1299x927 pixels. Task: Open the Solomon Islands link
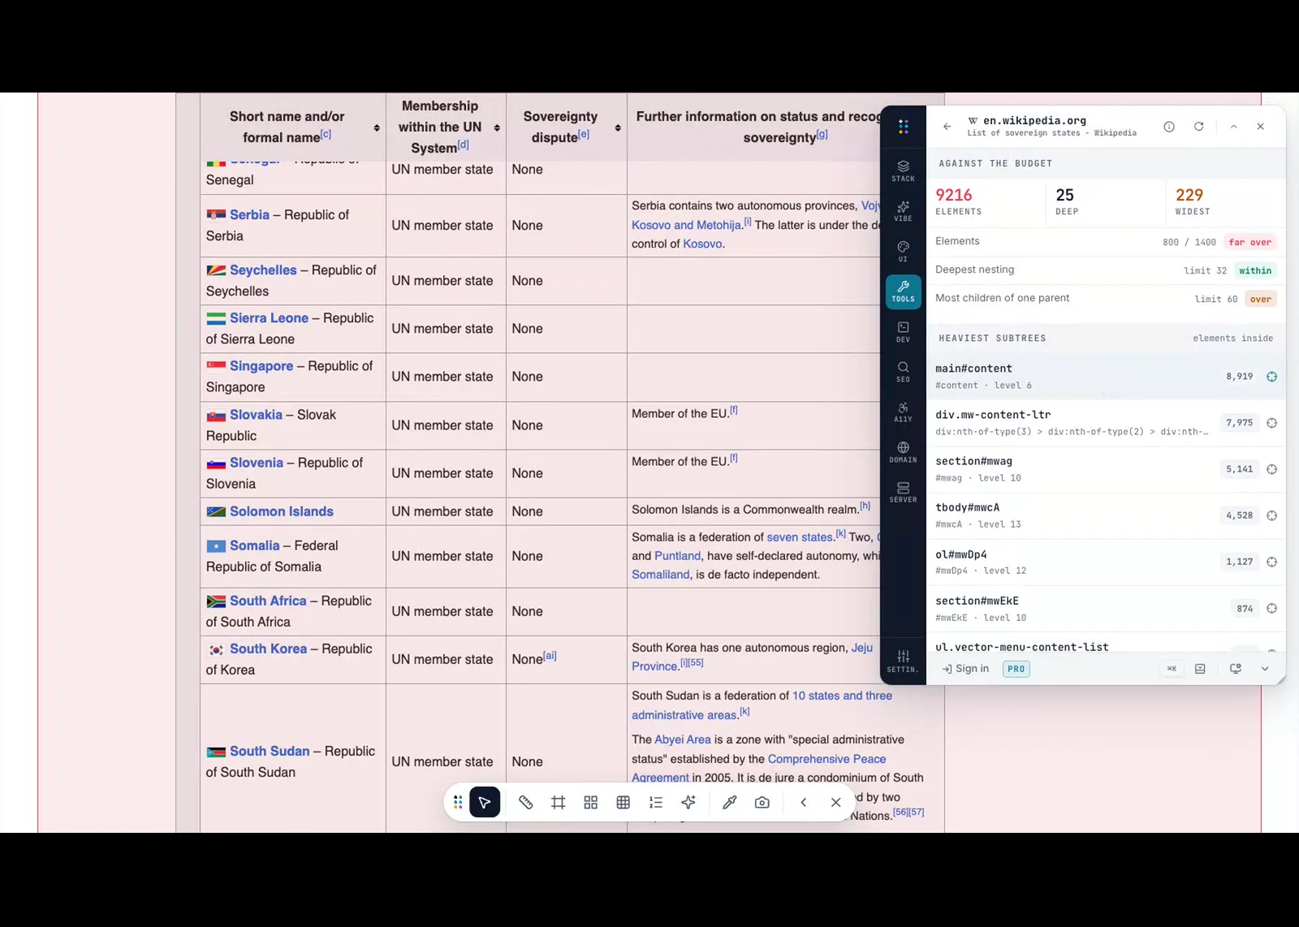click(281, 511)
